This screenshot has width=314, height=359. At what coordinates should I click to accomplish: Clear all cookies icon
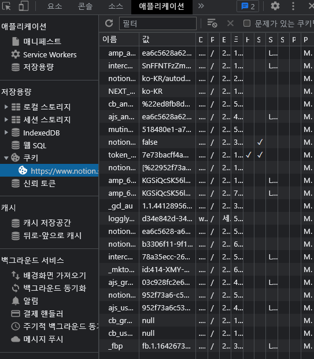pyautogui.click(x=212, y=23)
